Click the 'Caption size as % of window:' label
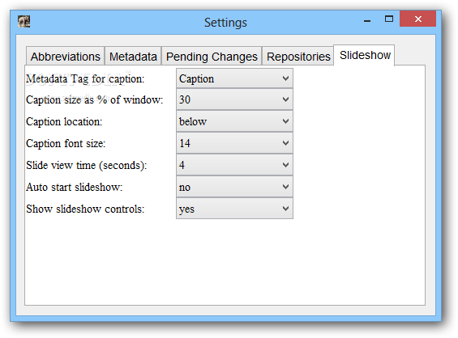The height and width of the screenshot is (338, 458). (x=94, y=100)
